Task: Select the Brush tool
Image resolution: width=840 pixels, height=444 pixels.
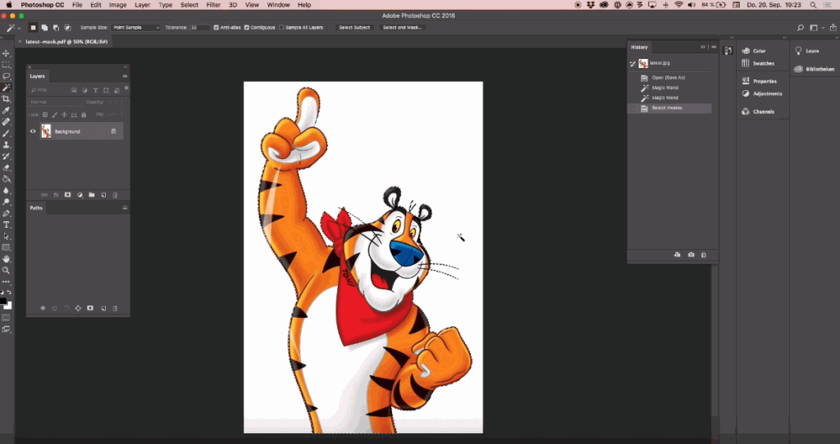Action: click(x=7, y=134)
